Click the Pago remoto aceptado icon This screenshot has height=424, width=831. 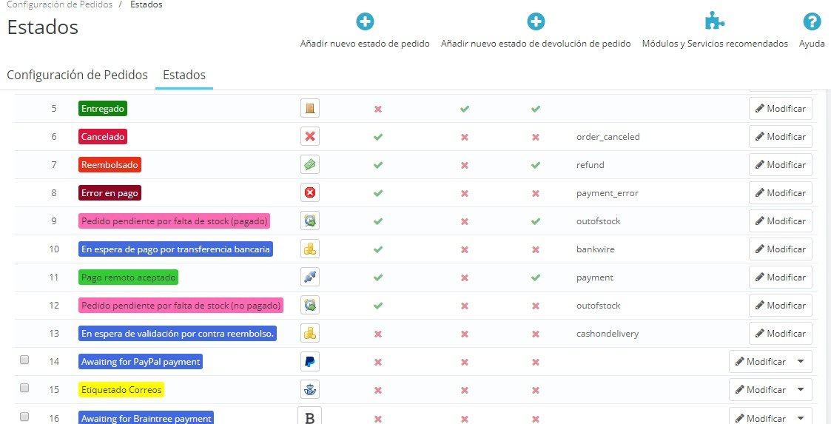pyautogui.click(x=310, y=277)
